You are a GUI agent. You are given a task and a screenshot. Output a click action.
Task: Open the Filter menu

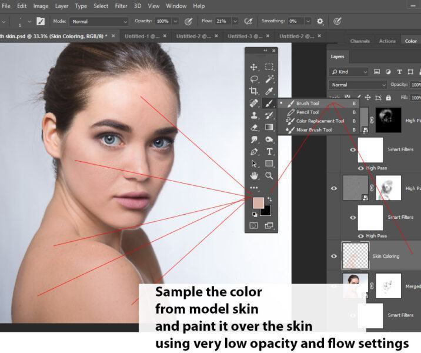[x=121, y=6]
